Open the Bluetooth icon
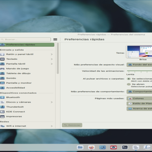Viewport: 152px width, 152px height. click(2, 97)
